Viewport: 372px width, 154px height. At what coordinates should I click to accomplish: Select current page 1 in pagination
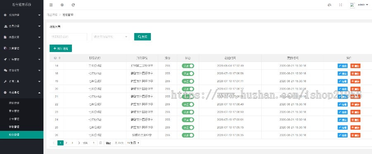(x=60, y=143)
